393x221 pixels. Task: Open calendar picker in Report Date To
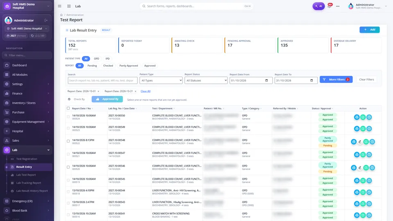pyautogui.click(x=312, y=81)
